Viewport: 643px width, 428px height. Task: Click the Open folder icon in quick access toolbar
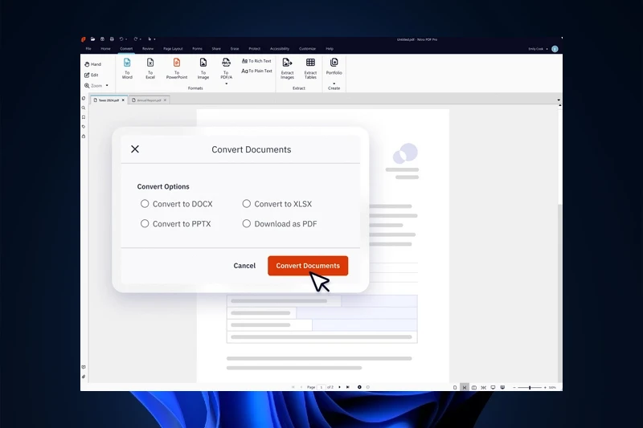click(x=92, y=39)
